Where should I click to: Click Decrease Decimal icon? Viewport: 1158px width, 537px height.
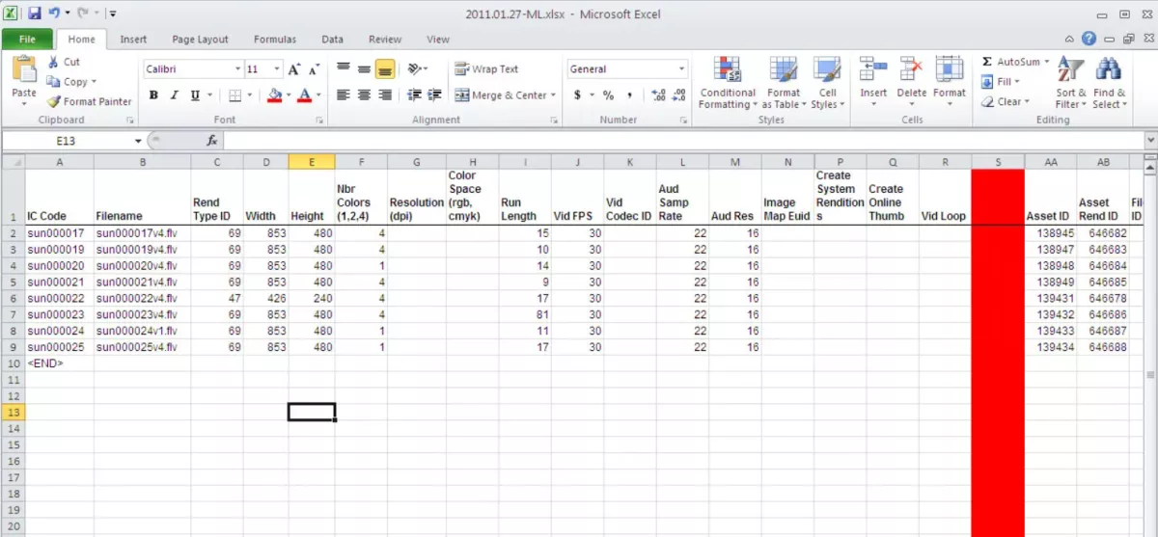[x=679, y=94]
